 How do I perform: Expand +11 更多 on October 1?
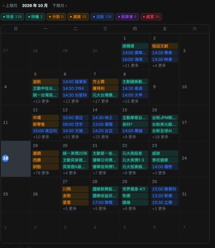131,66
